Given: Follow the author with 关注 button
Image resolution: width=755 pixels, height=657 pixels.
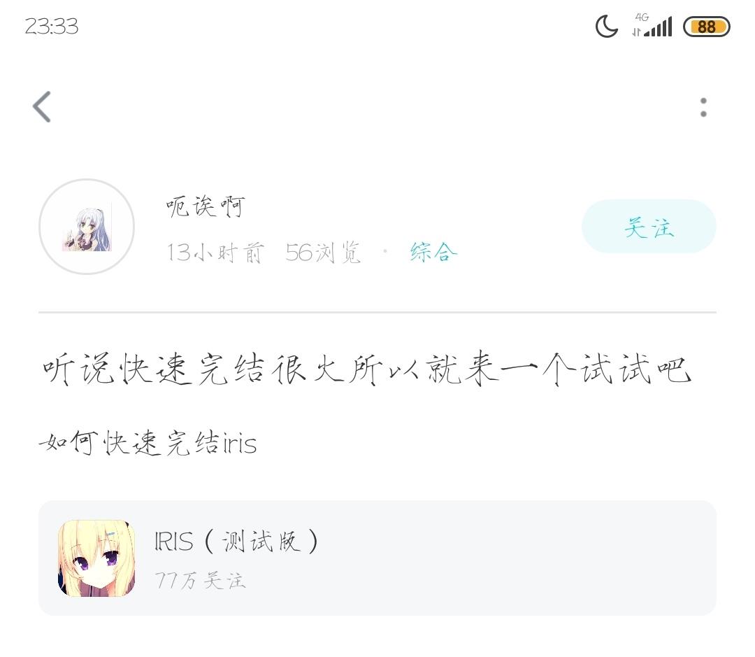Looking at the screenshot, I should tap(649, 227).
